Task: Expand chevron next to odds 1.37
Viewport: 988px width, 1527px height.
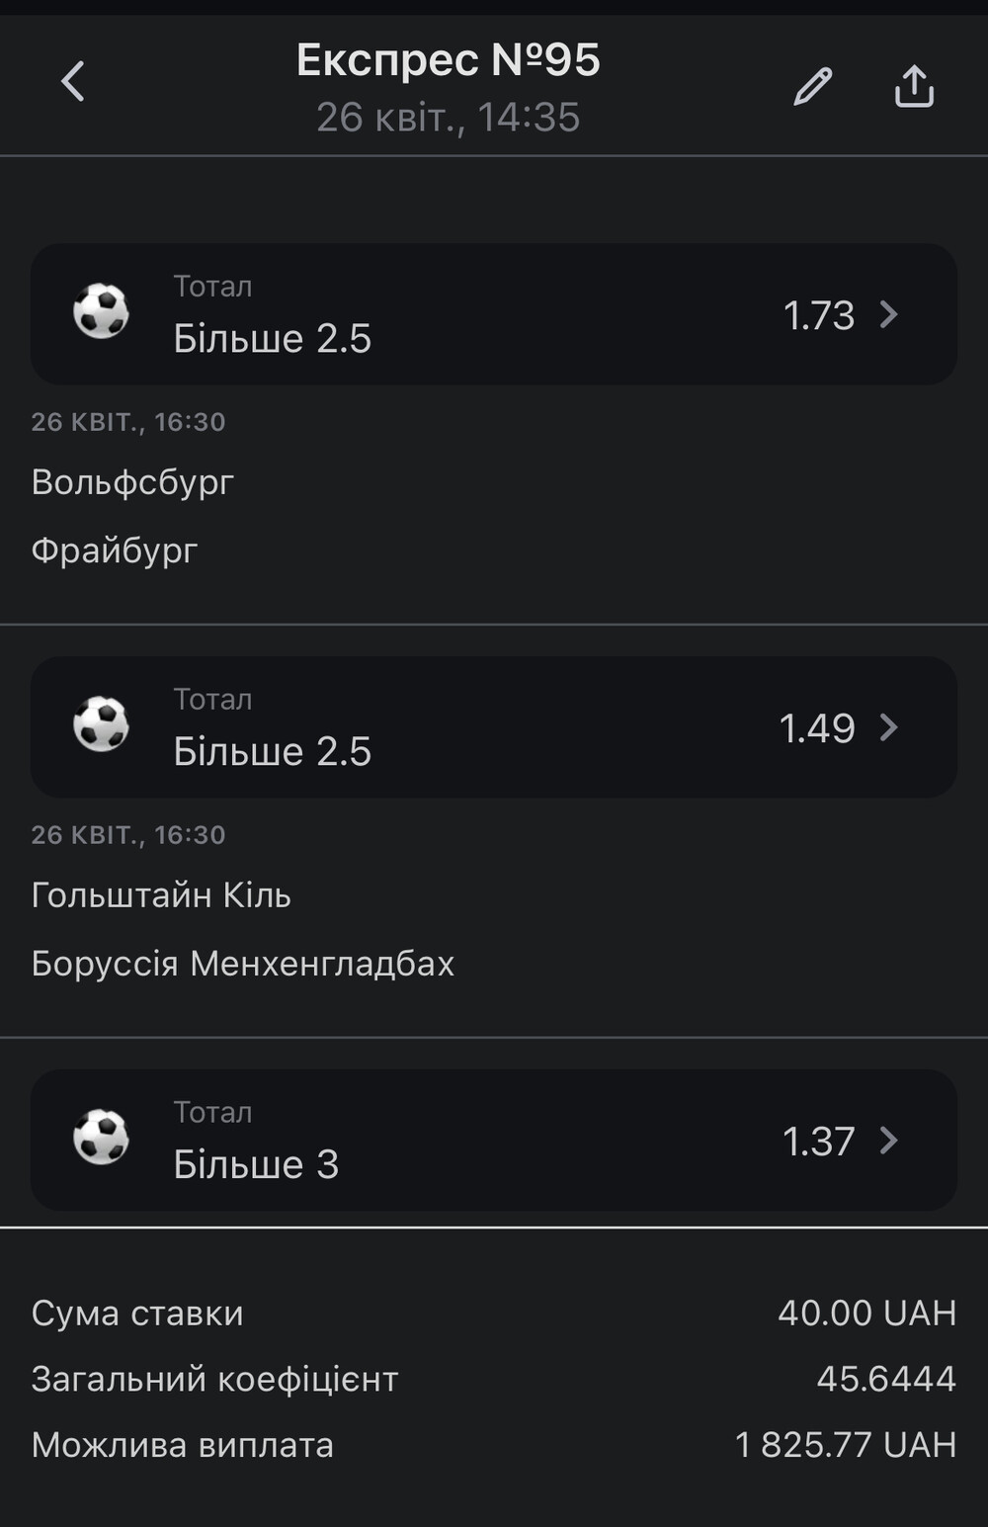Action: tap(889, 1141)
